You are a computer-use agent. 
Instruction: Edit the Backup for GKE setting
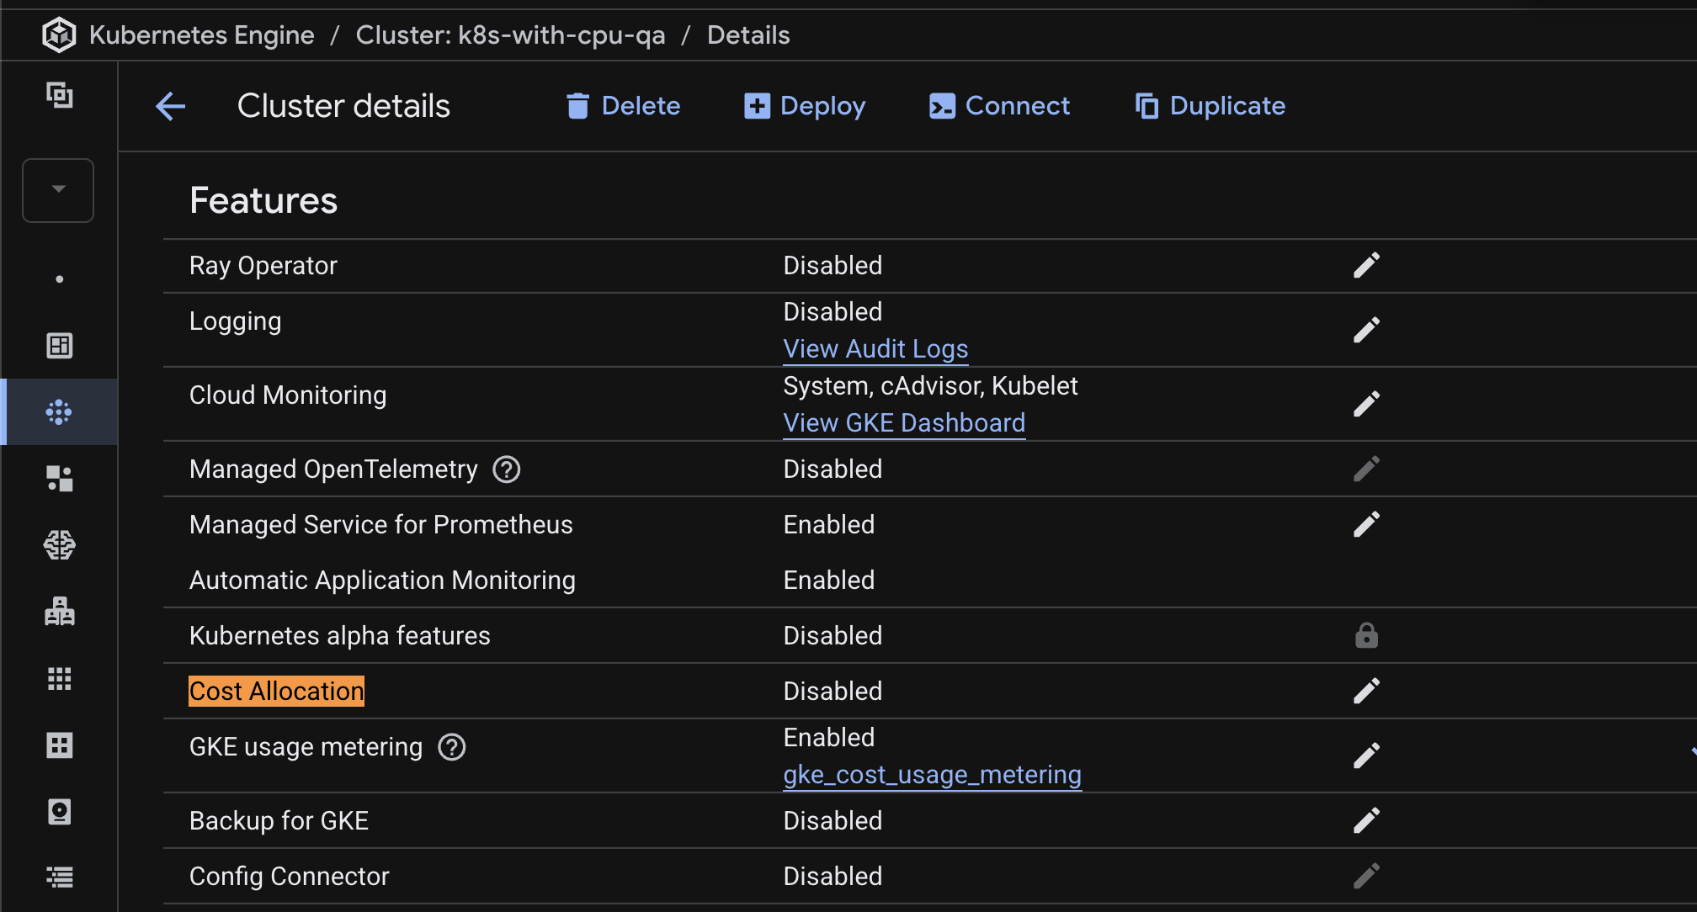[1365, 820]
